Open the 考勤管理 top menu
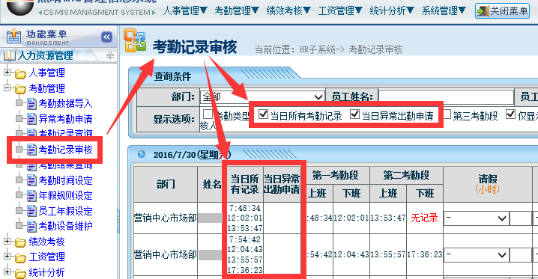This screenshot has width=538, height=279. [x=236, y=10]
